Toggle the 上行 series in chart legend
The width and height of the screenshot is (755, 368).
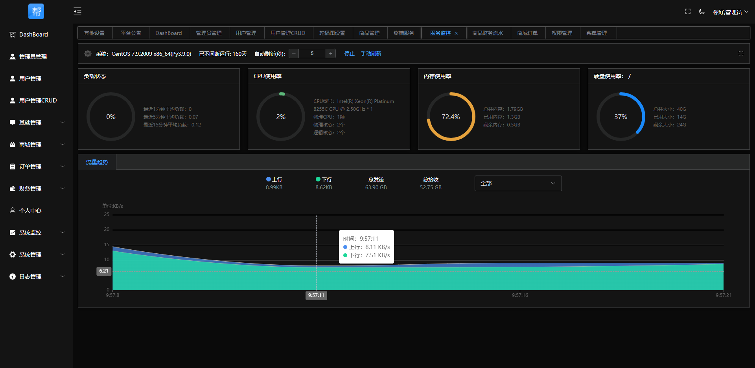pos(274,179)
